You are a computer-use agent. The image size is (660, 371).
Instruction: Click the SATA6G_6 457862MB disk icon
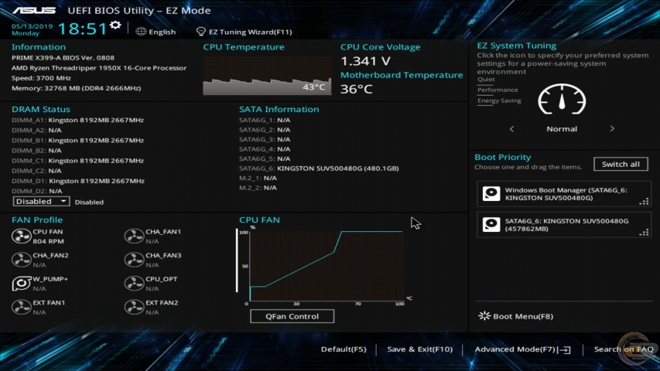(491, 224)
